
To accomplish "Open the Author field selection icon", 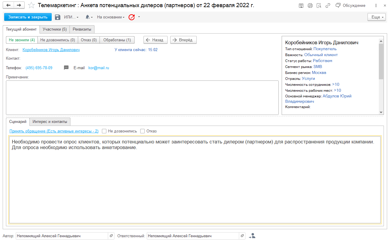I will (x=111, y=236).
